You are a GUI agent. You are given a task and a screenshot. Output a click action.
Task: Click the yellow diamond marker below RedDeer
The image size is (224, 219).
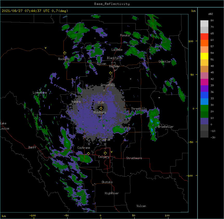111,73
